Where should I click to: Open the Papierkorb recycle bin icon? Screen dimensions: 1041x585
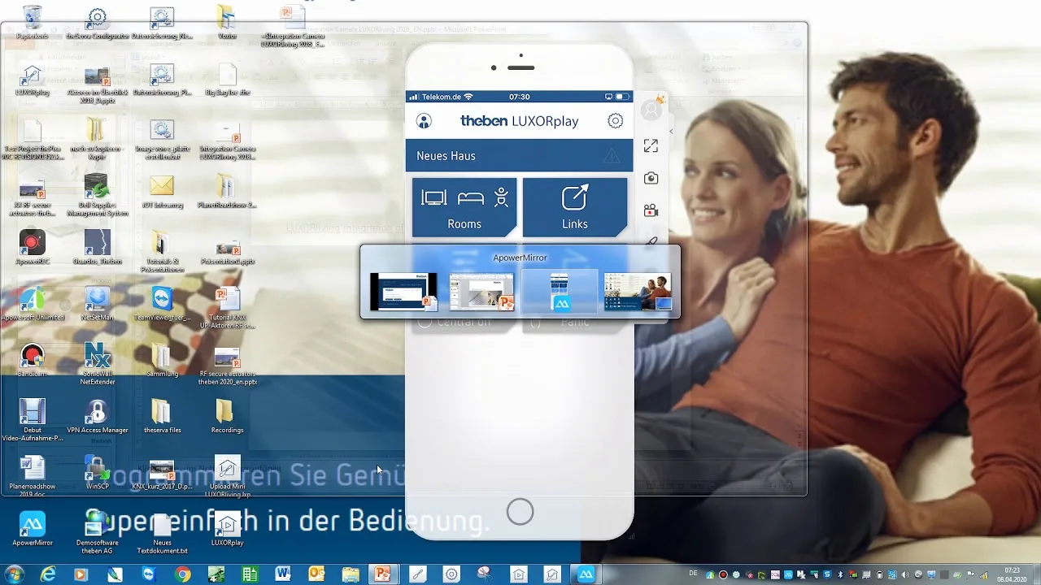[33, 23]
